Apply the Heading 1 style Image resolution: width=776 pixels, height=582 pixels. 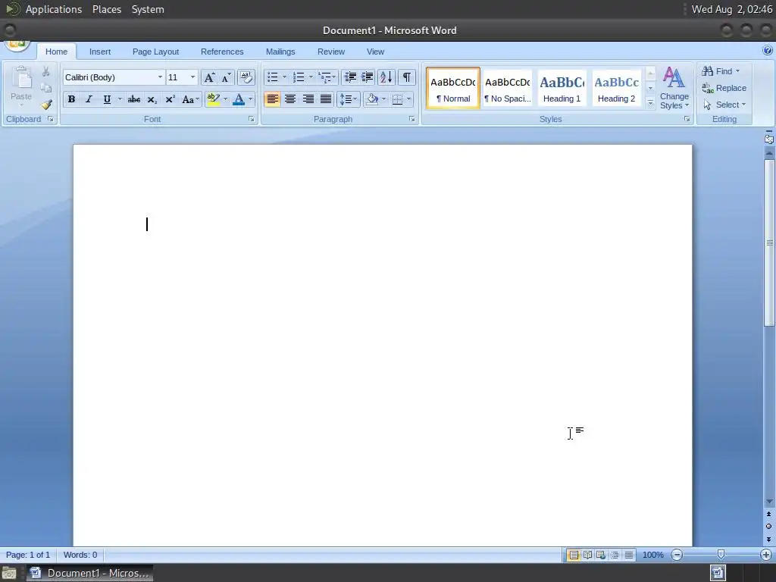(x=562, y=88)
